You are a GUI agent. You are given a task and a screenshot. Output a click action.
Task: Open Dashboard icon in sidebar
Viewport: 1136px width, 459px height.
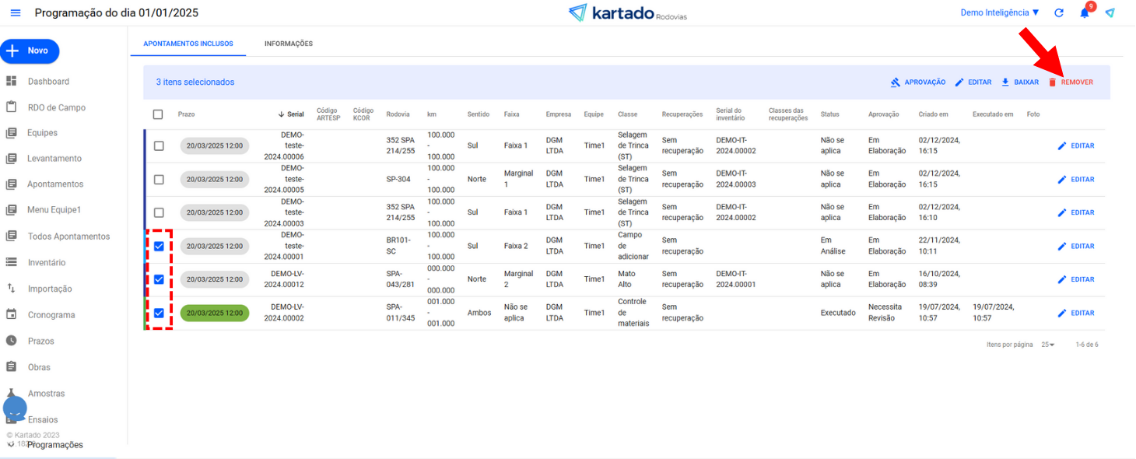[x=12, y=82]
